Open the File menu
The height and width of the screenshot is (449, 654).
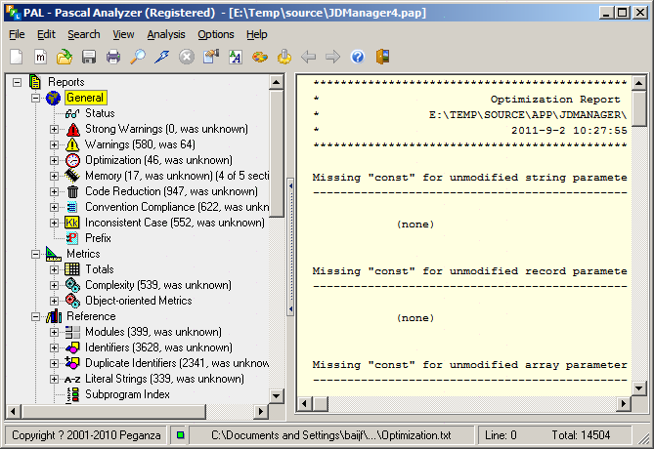pyautogui.click(x=17, y=34)
